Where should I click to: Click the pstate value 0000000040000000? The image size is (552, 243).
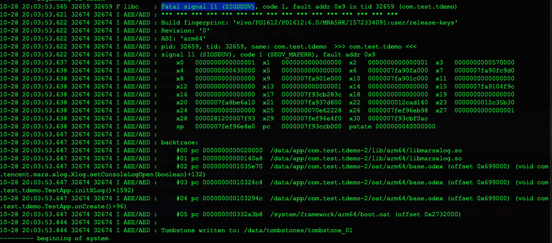(405, 126)
